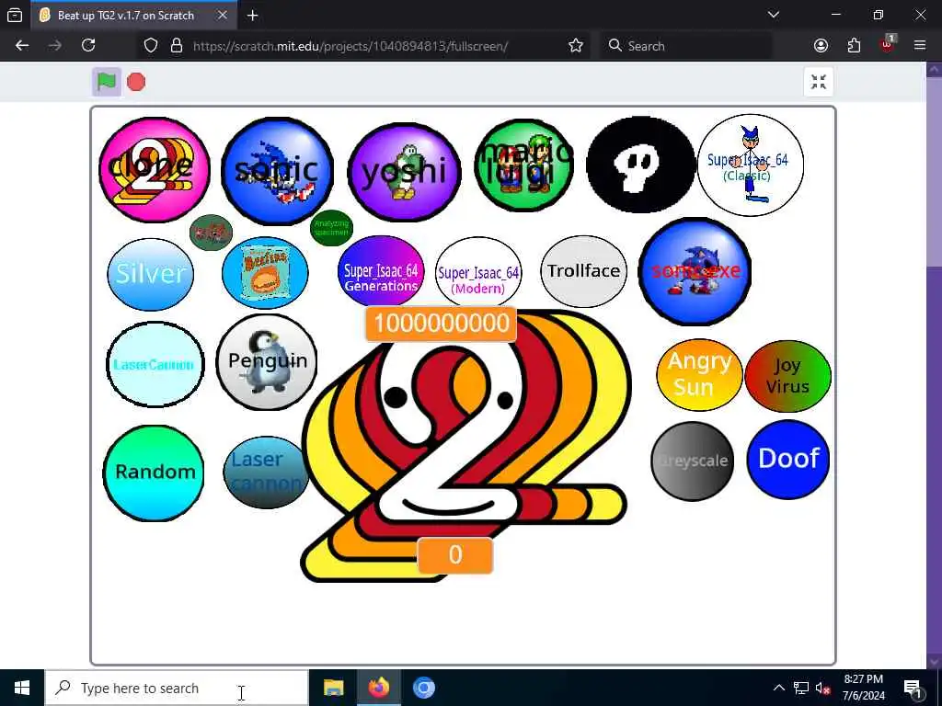942x706 pixels.
Task: Select the Joy Virus bubble
Action: (x=787, y=376)
